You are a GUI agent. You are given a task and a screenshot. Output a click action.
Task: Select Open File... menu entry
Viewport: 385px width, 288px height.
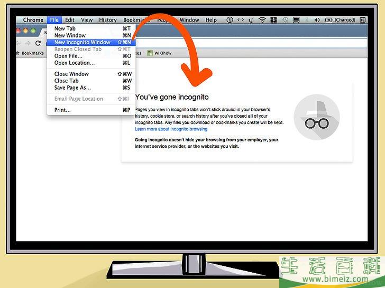click(x=68, y=56)
